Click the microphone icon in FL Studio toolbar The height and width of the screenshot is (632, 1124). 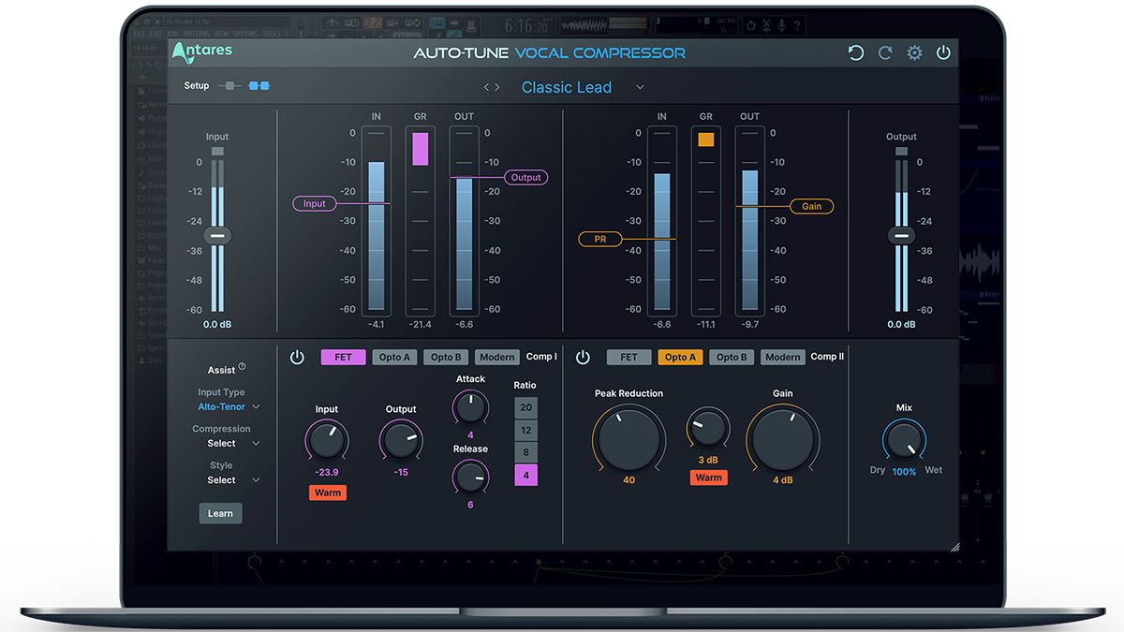point(782,25)
